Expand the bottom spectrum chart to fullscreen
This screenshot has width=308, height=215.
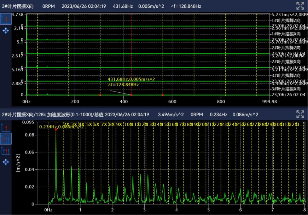pos(300,114)
